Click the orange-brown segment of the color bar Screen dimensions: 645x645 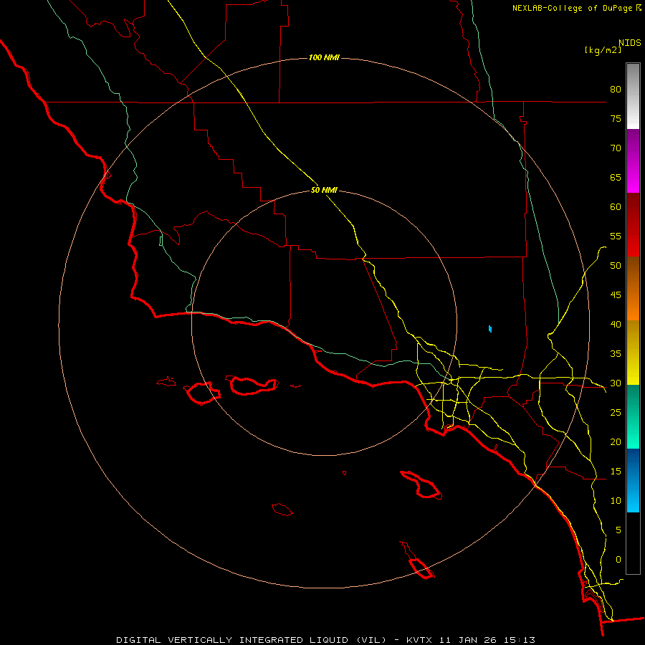633,288
